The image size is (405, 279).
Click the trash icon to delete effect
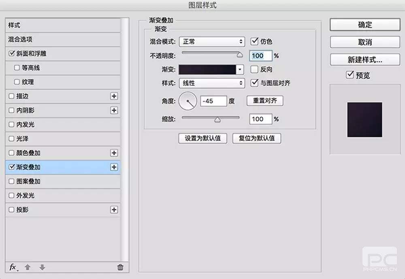[120, 267]
